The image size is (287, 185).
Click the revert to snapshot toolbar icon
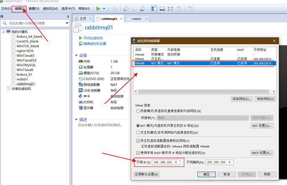(134, 9)
